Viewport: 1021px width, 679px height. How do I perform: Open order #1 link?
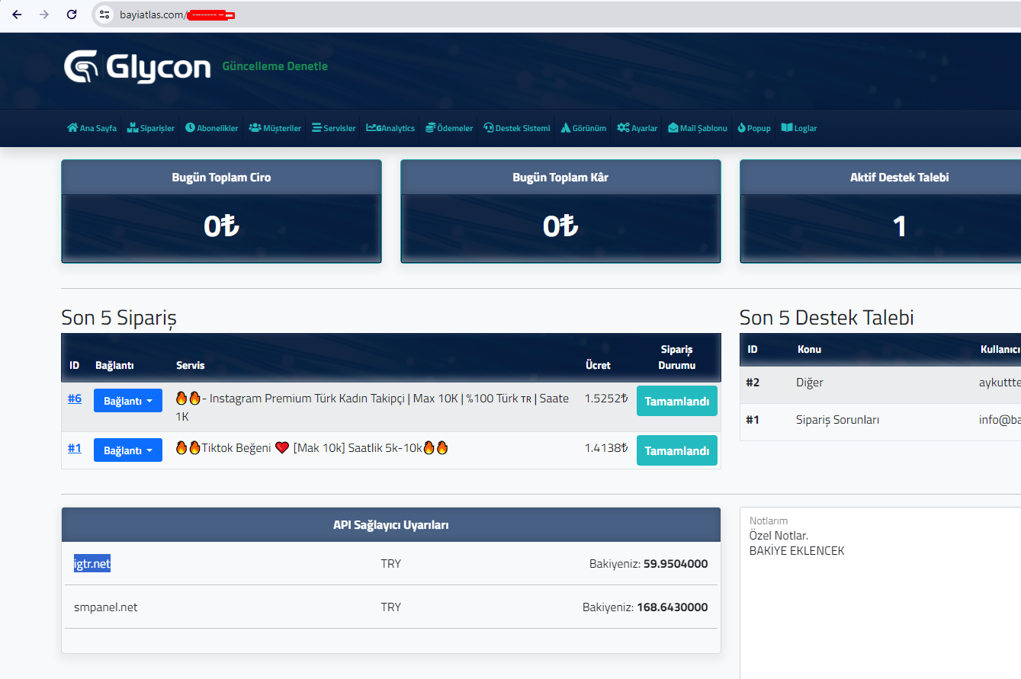click(75, 448)
